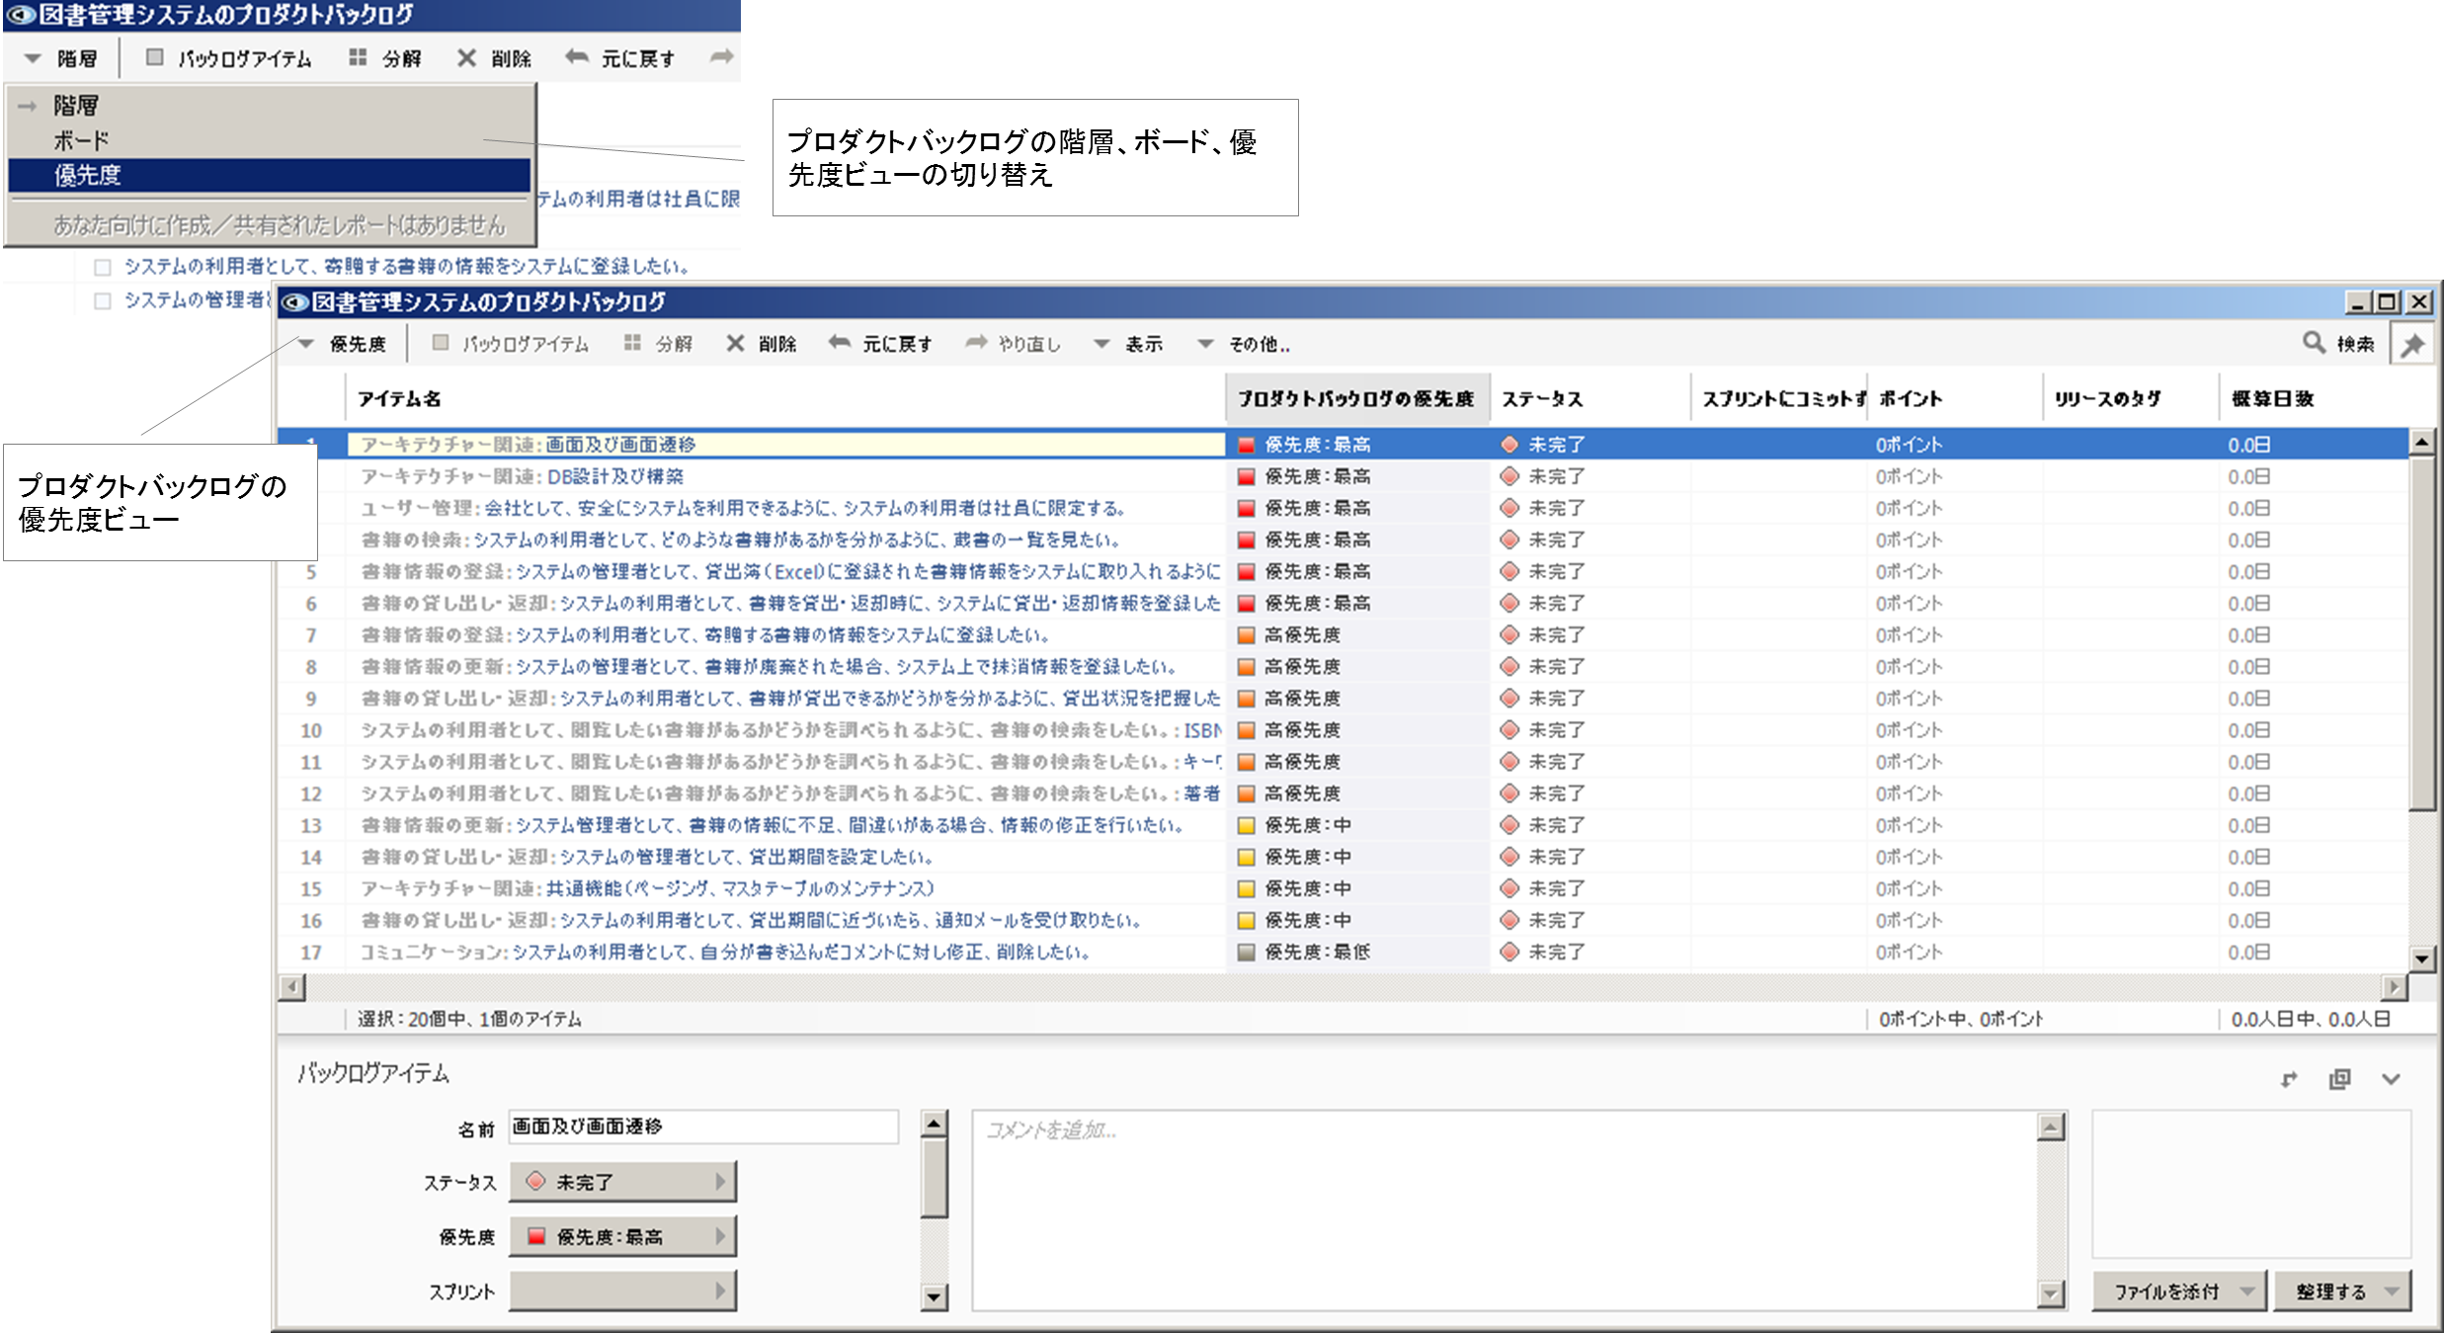The height and width of the screenshot is (1333, 2444).
Task: Click やり直し redo arrow in front window
Action: point(976,342)
